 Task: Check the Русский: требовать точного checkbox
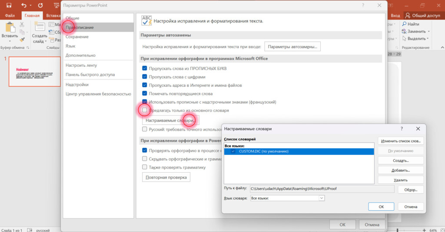144,129
